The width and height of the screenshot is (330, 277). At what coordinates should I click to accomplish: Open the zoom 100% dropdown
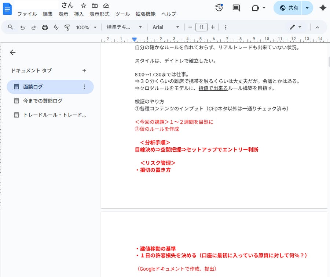(86, 27)
